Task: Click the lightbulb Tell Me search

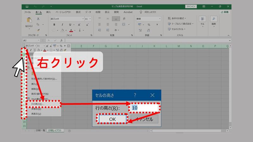Action: (141, 12)
